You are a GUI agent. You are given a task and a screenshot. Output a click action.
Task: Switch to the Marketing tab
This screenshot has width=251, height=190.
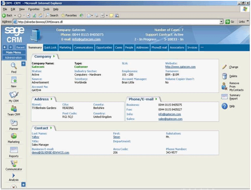tap(65, 48)
